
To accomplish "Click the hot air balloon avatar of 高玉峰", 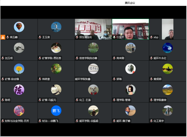I will pos(19,27).
